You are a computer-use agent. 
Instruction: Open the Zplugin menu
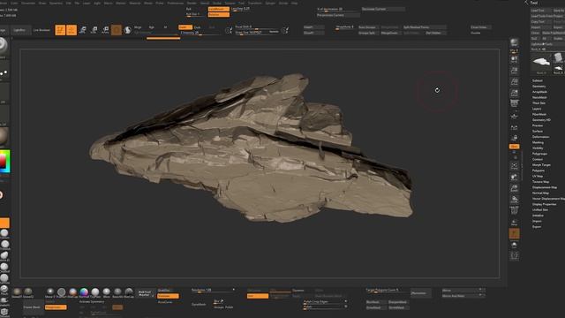[x=270, y=3]
